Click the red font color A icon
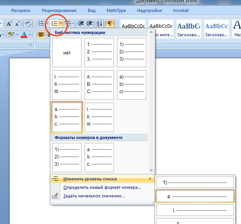The image size is (241, 224). [24, 35]
